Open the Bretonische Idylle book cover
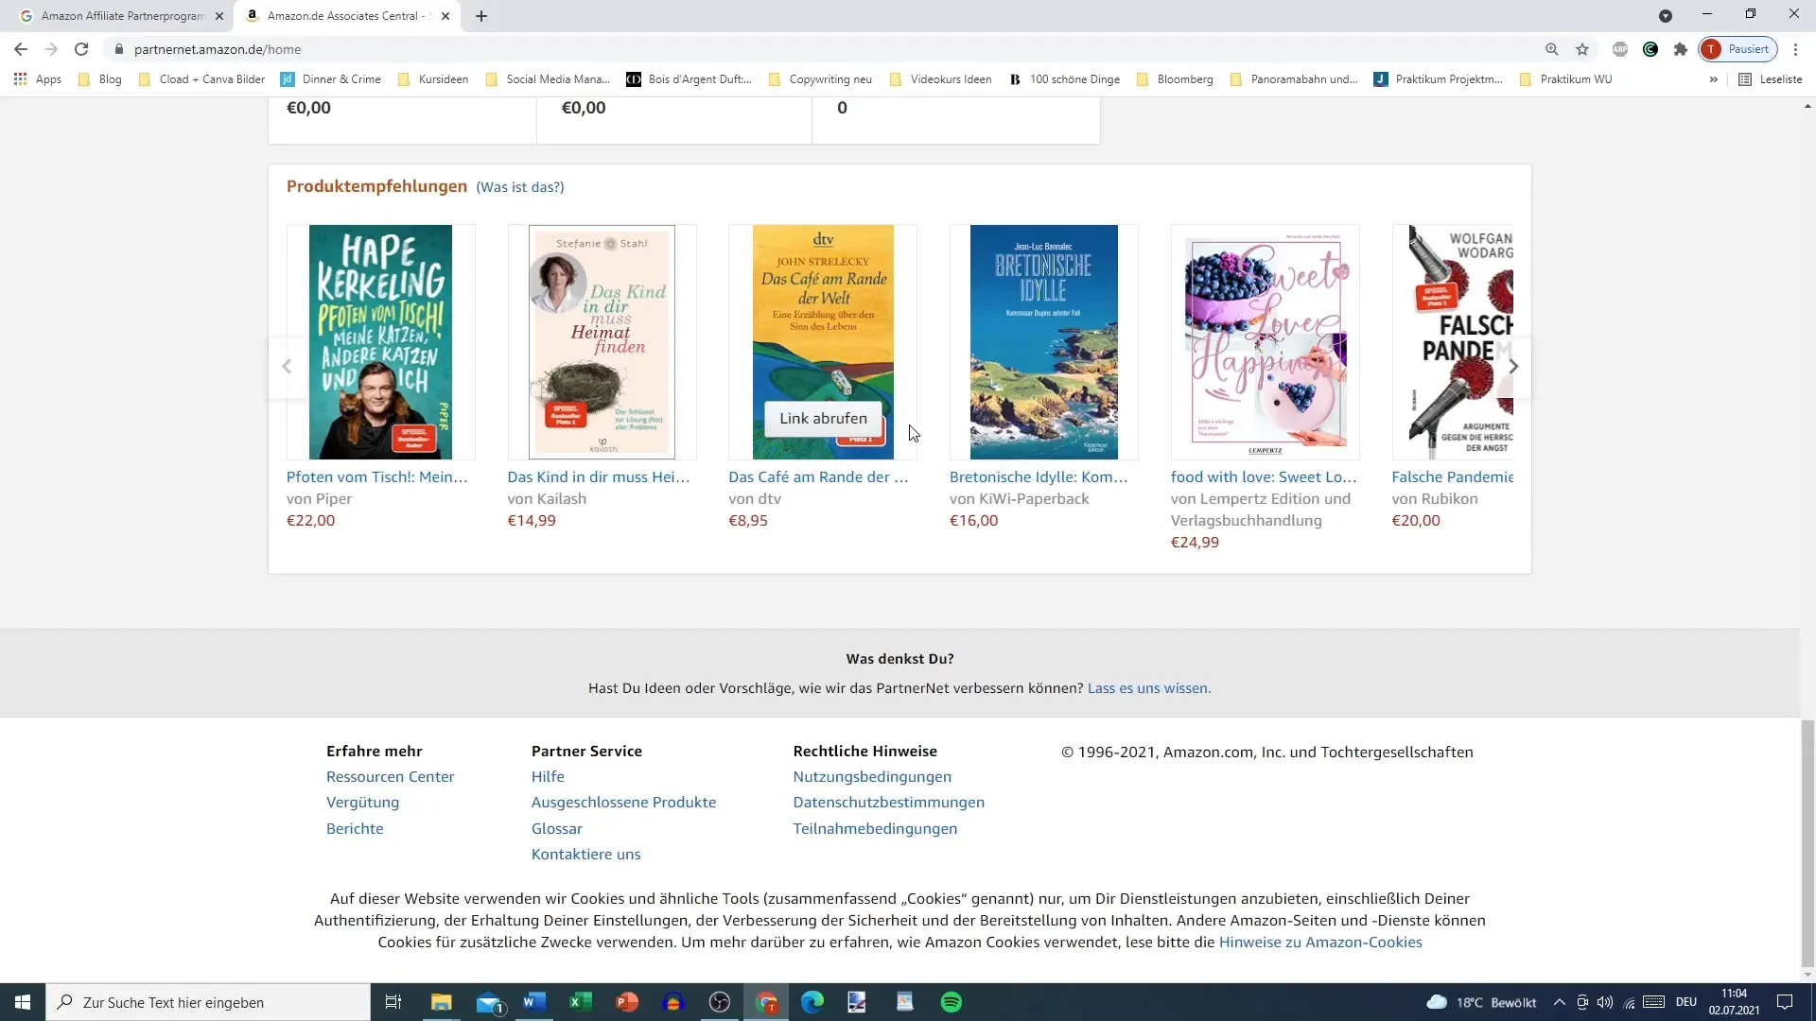This screenshot has height=1021, width=1816. click(x=1043, y=342)
